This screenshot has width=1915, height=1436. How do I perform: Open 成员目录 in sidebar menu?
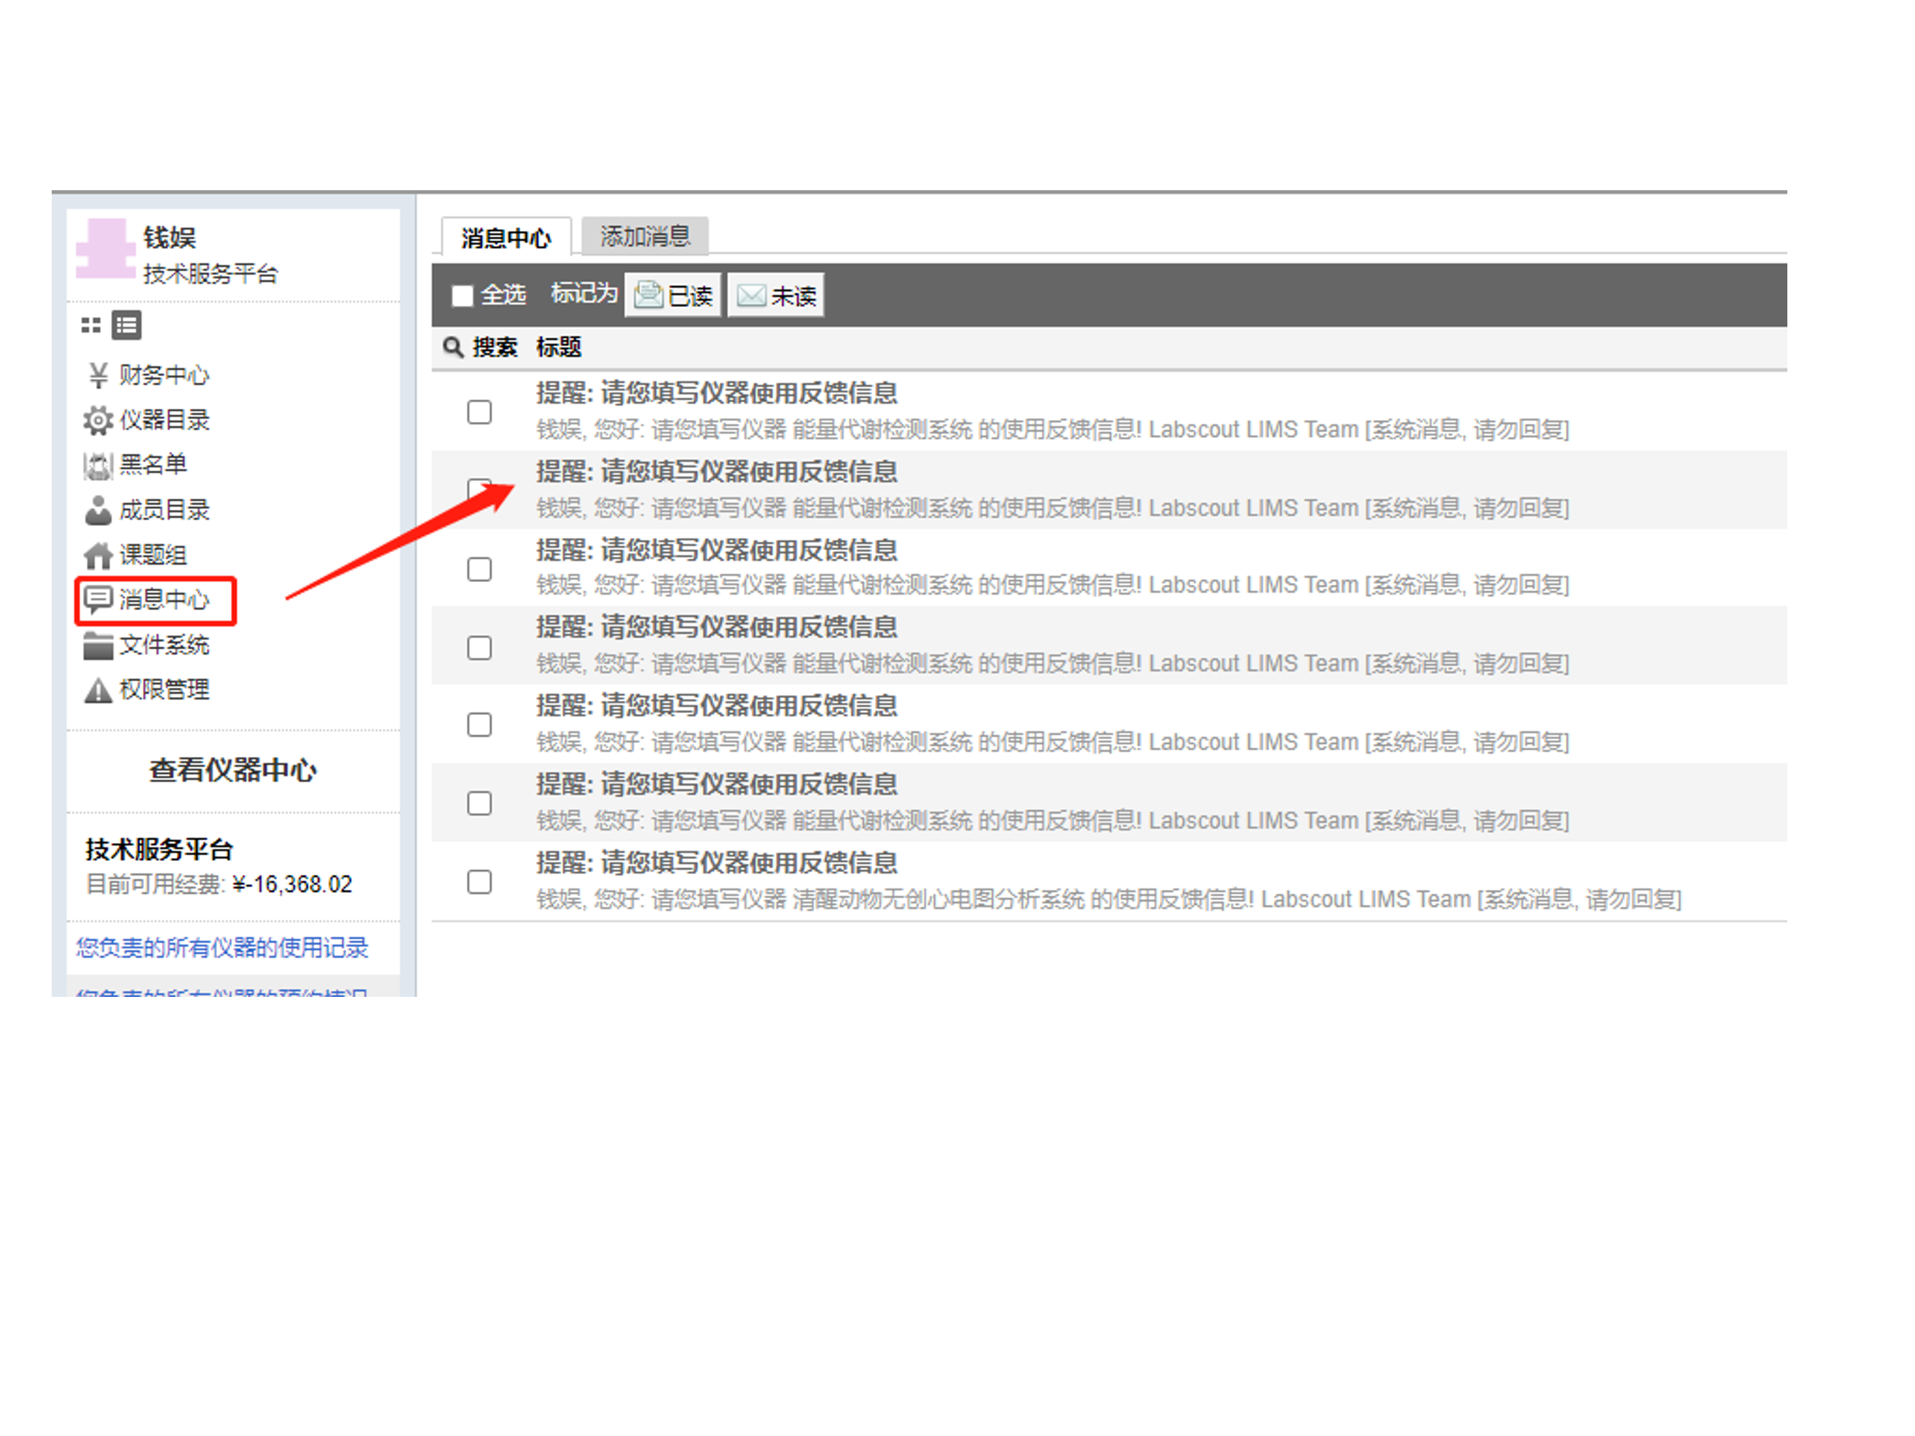165,510
